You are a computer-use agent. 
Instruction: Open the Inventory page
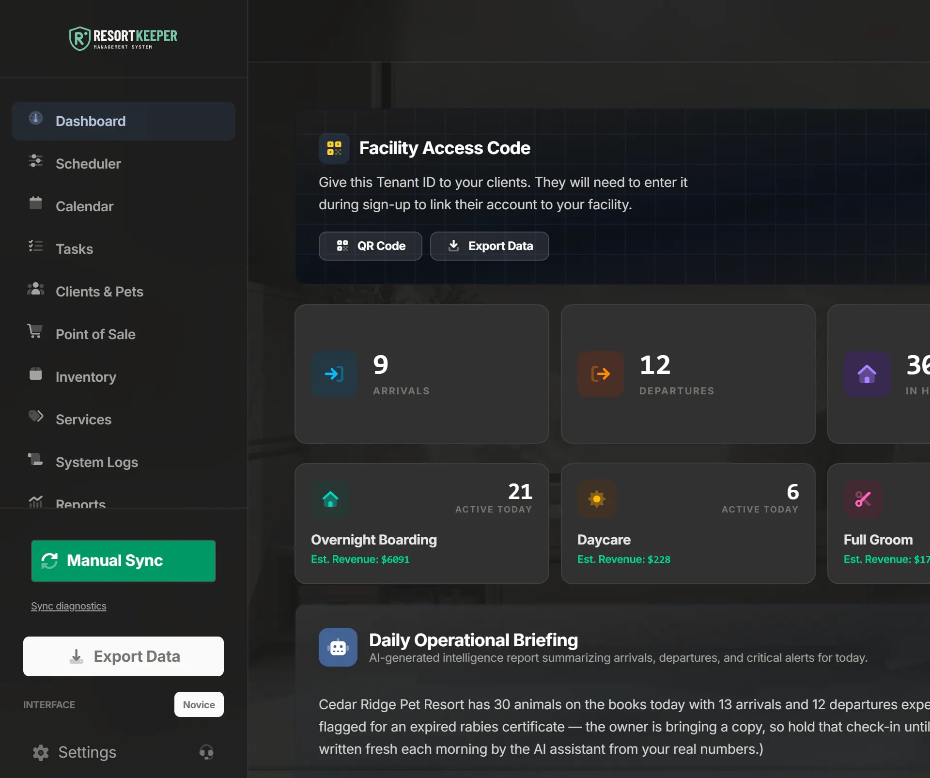124,377
